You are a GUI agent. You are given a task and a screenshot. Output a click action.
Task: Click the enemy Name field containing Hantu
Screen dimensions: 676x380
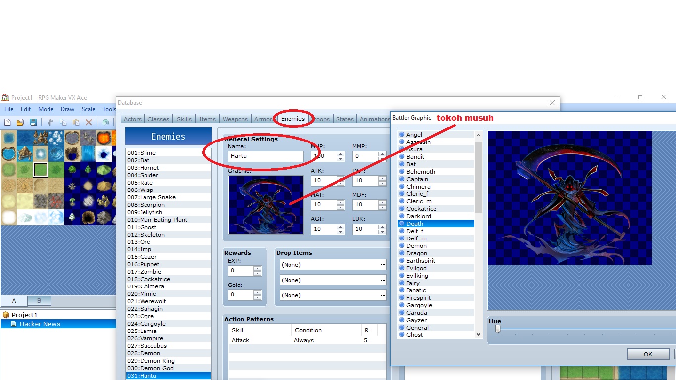click(266, 156)
